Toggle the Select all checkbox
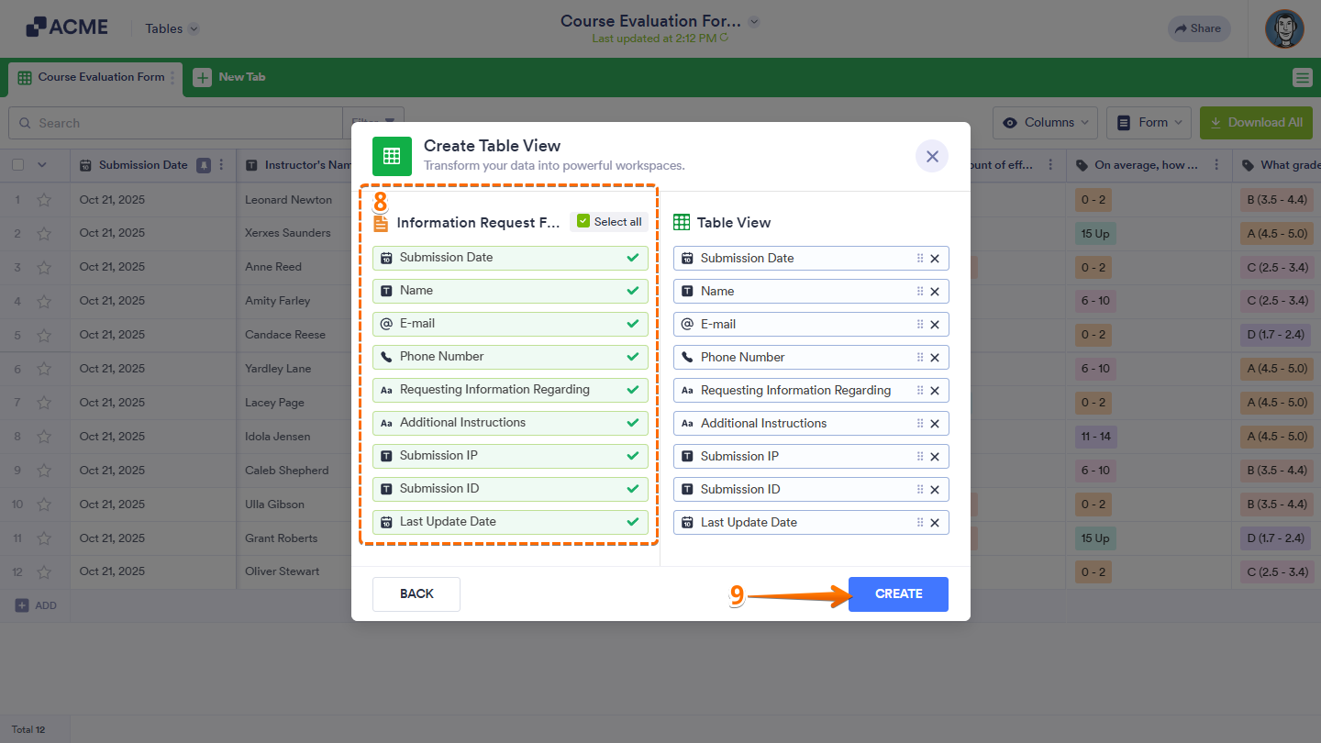Viewport: 1321px width, 743px height. point(583,222)
